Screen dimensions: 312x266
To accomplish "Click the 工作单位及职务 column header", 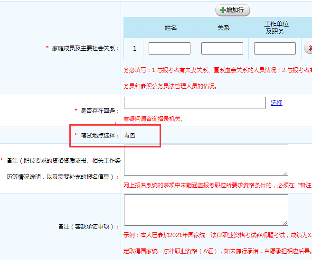I will tap(276, 28).
